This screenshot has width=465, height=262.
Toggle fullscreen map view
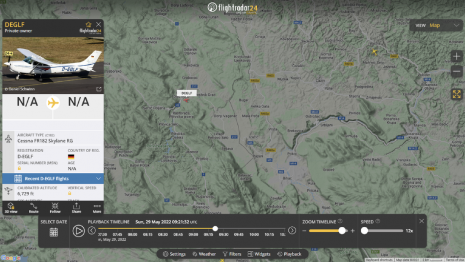456,94
